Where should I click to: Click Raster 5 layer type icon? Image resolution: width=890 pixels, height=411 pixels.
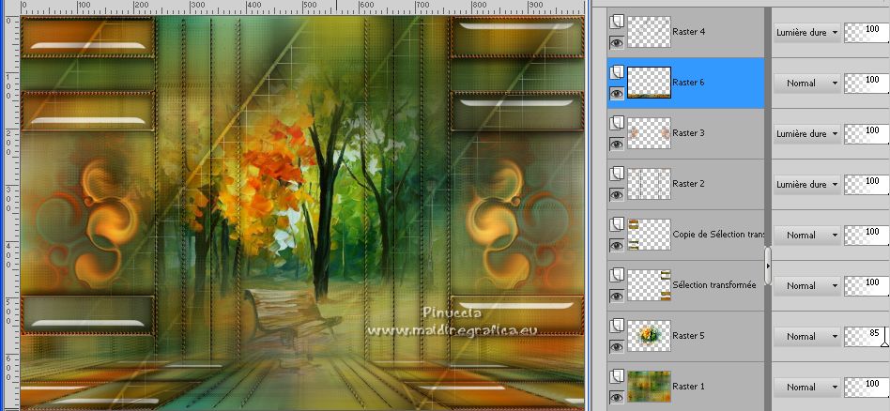pos(617,326)
